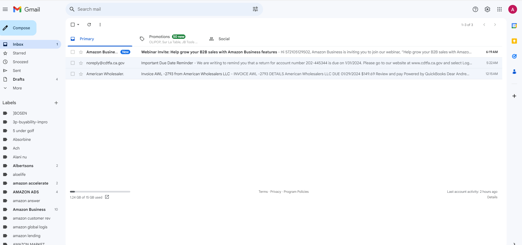
Task: Switch to the Promotions tab
Action: point(168,39)
